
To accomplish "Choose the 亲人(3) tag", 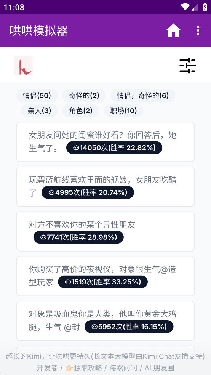I will [40, 111].
